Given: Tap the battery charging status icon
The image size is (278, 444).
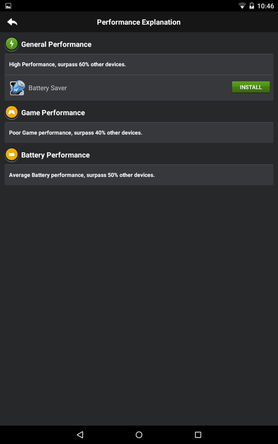Looking at the screenshot, I should 251,6.
